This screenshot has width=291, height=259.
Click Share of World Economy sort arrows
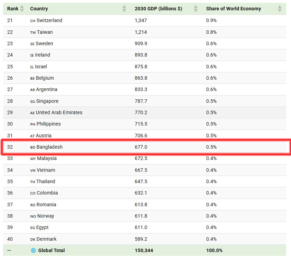pyautogui.click(x=280, y=9)
